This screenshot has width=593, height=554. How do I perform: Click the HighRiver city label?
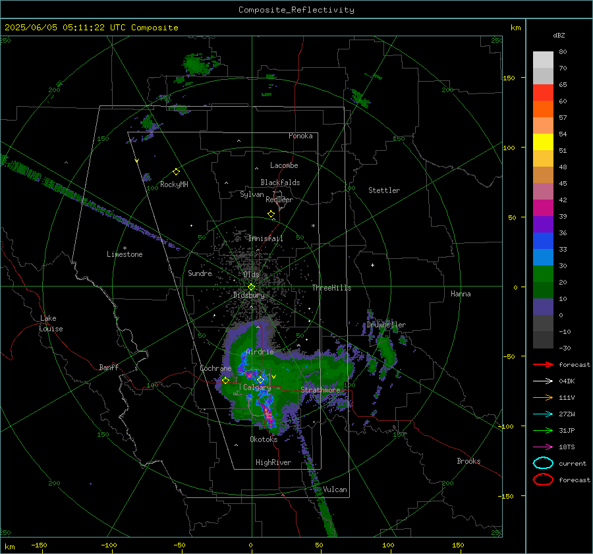(273, 462)
